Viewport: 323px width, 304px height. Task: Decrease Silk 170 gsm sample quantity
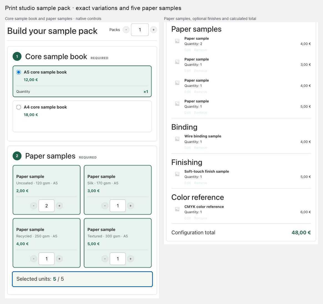pyautogui.click(x=105, y=206)
